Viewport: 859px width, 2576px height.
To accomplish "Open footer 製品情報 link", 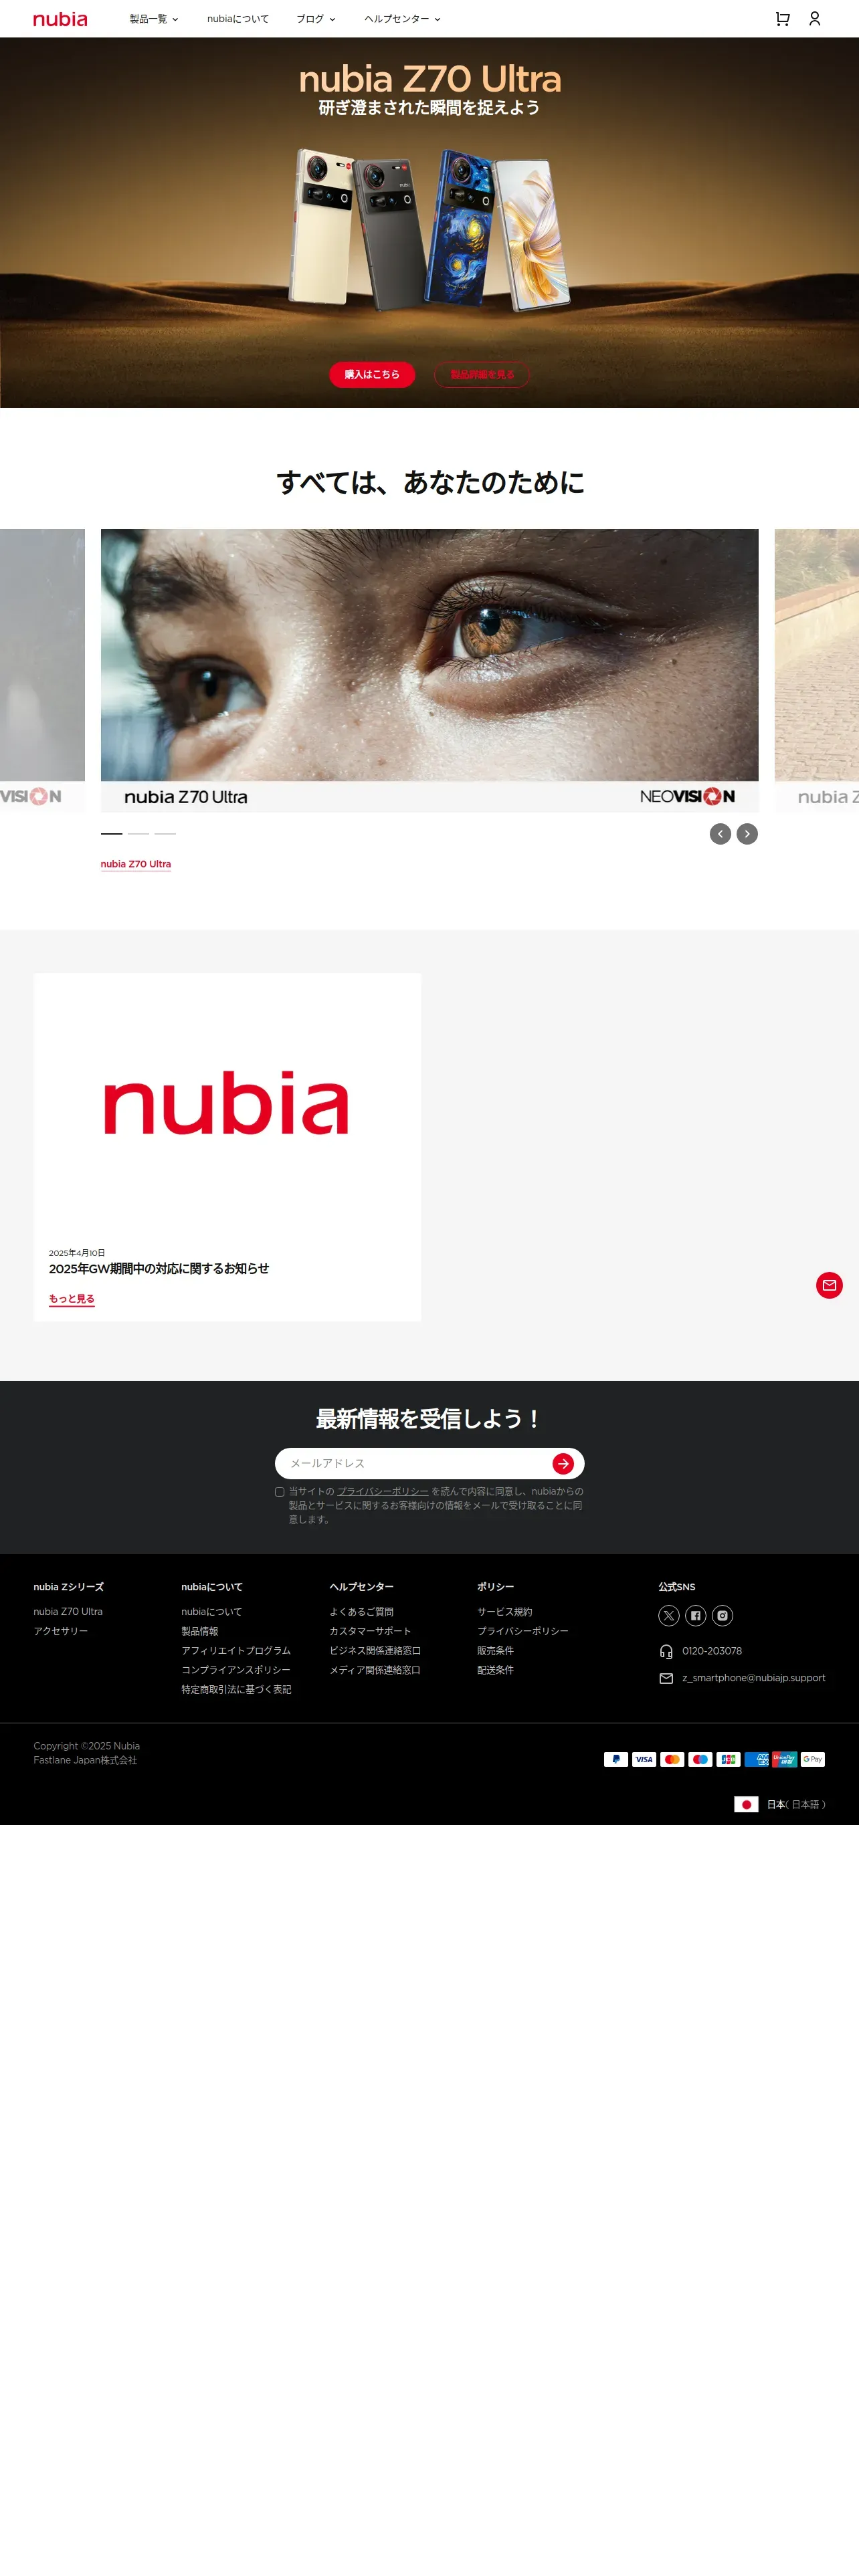I will (200, 1631).
